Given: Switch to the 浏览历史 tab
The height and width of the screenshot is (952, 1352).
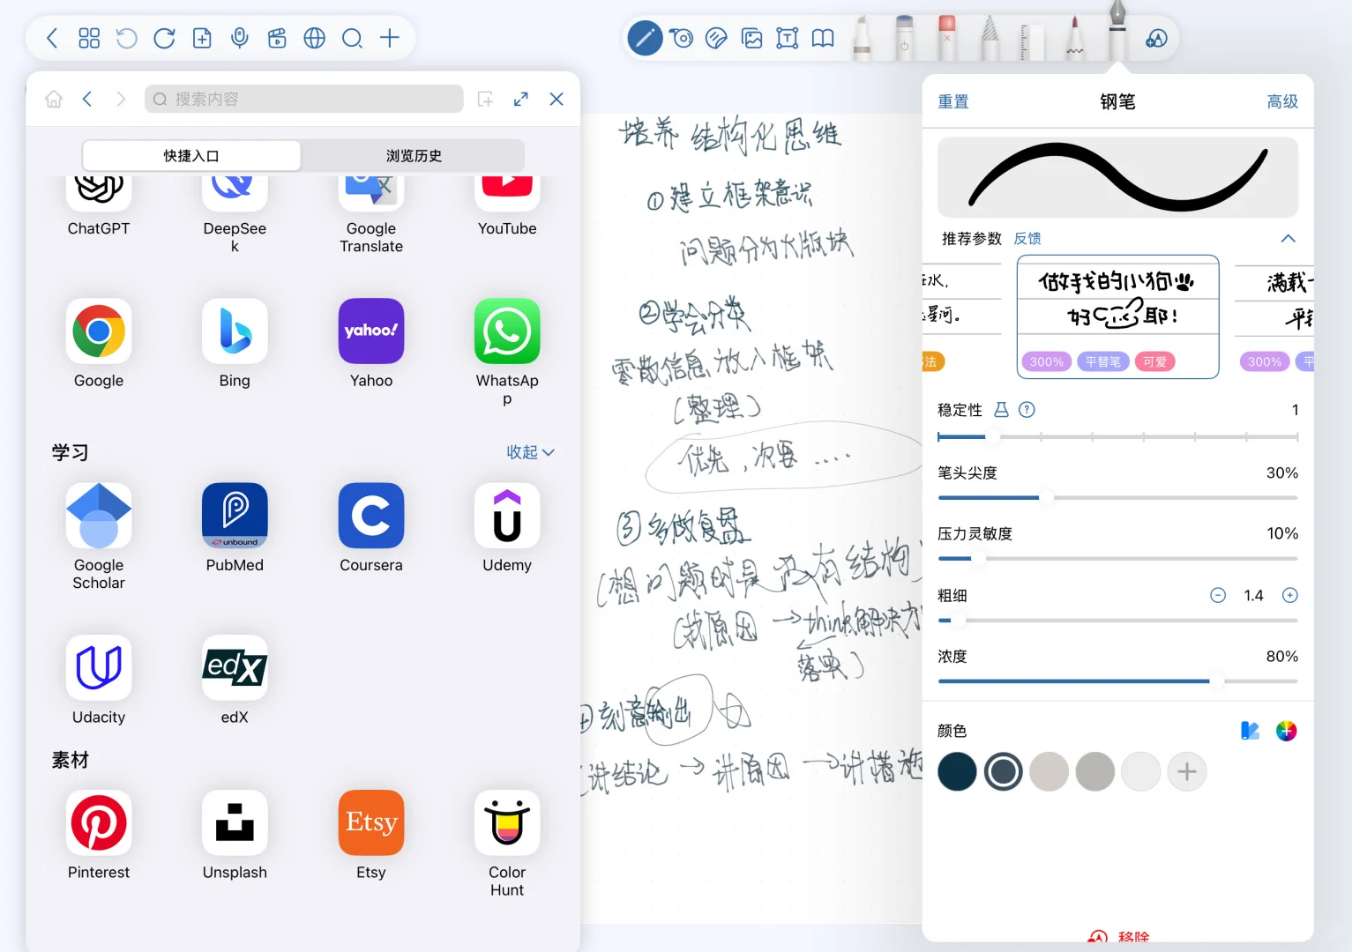Looking at the screenshot, I should (x=414, y=156).
